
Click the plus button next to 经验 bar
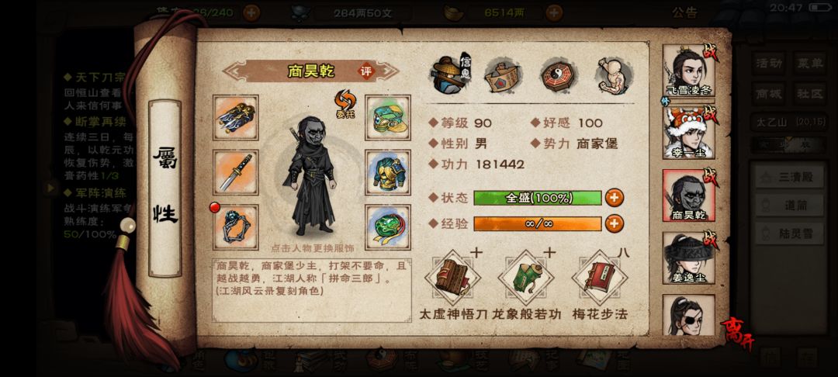click(614, 223)
